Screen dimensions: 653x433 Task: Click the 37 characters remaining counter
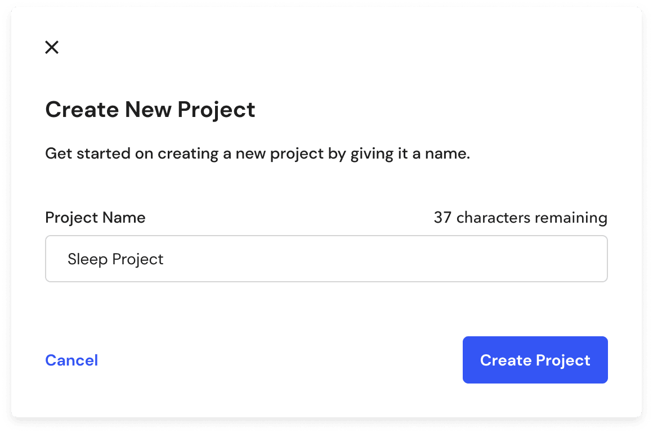click(x=520, y=218)
